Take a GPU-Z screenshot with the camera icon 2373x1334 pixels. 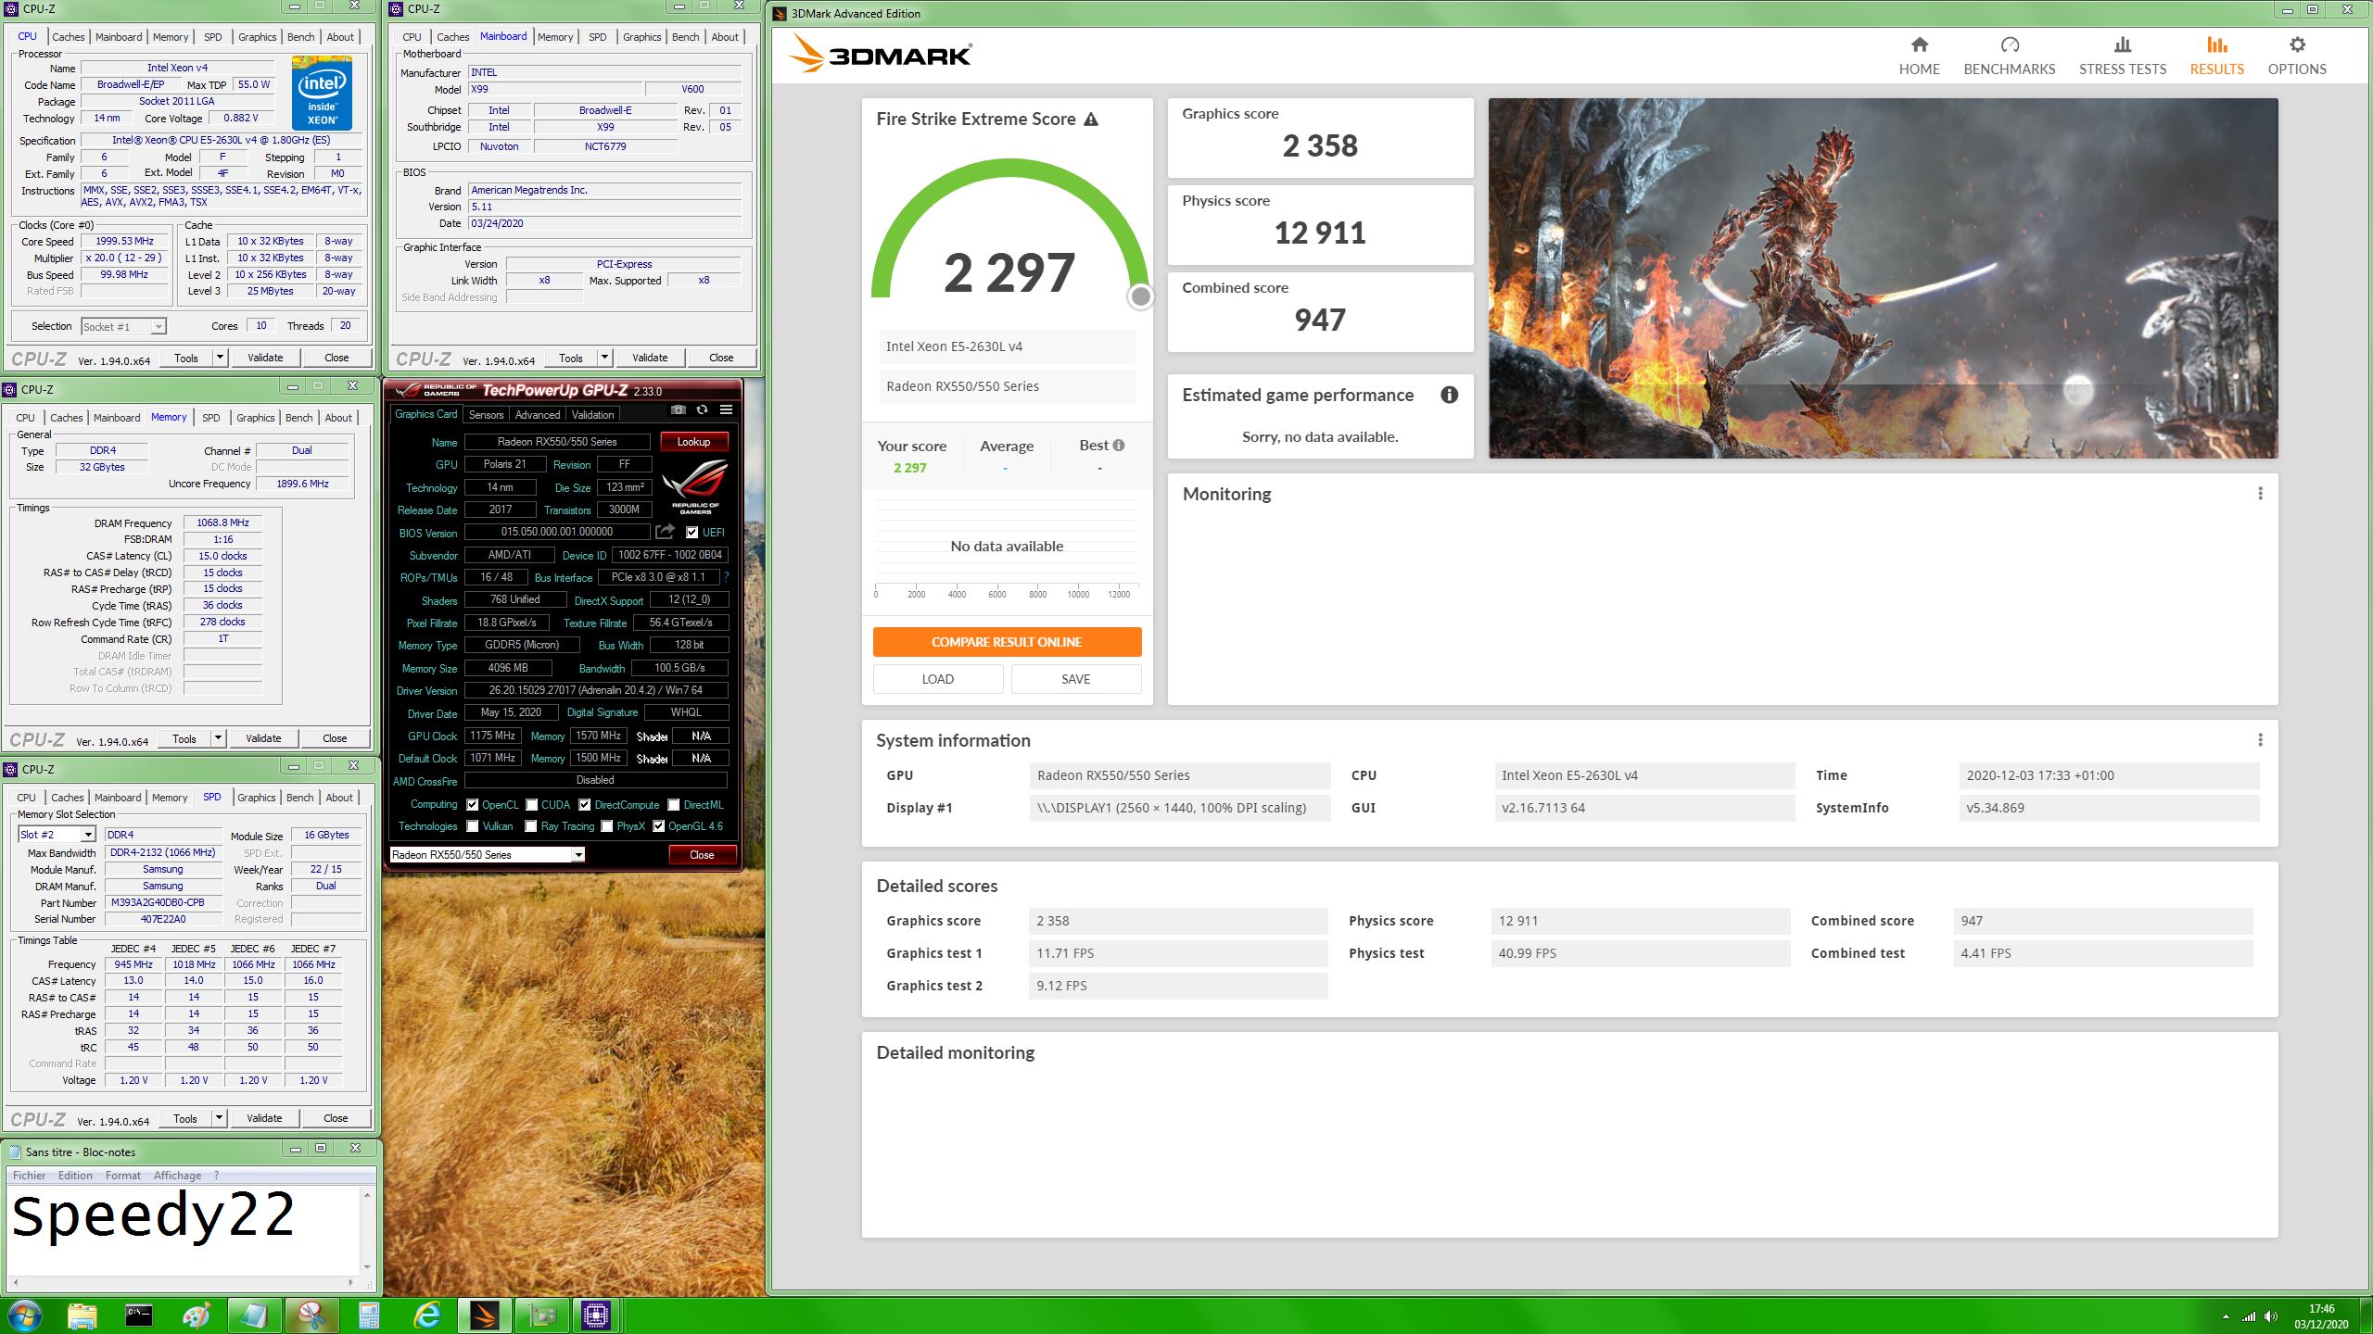point(679,410)
